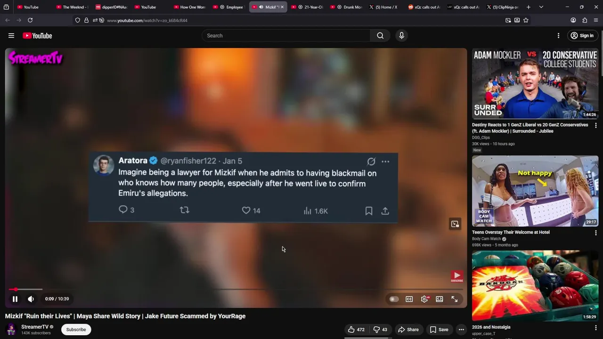
Task: Close the active Mizkif tab
Action: [x=283, y=7]
